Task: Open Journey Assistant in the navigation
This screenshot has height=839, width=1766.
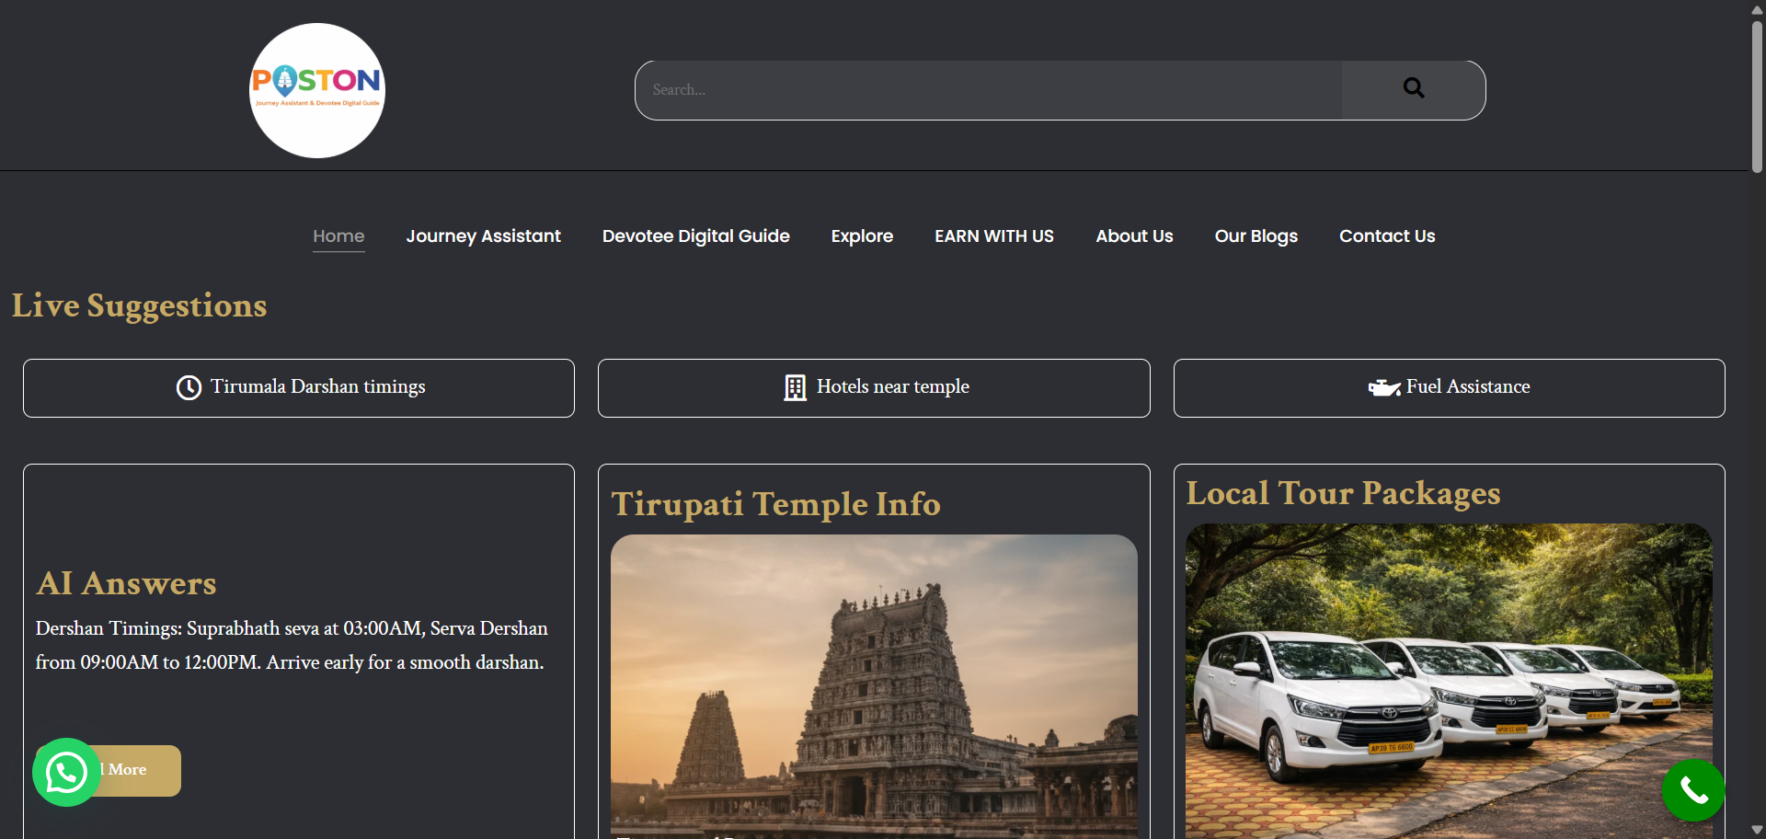Action: tap(483, 236)
